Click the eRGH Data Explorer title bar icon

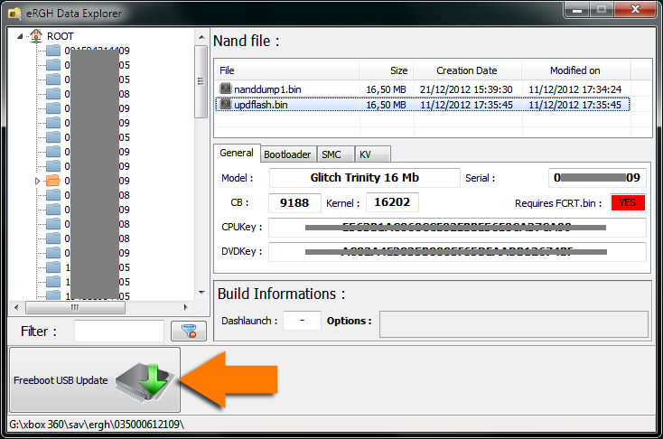[14, 14]
